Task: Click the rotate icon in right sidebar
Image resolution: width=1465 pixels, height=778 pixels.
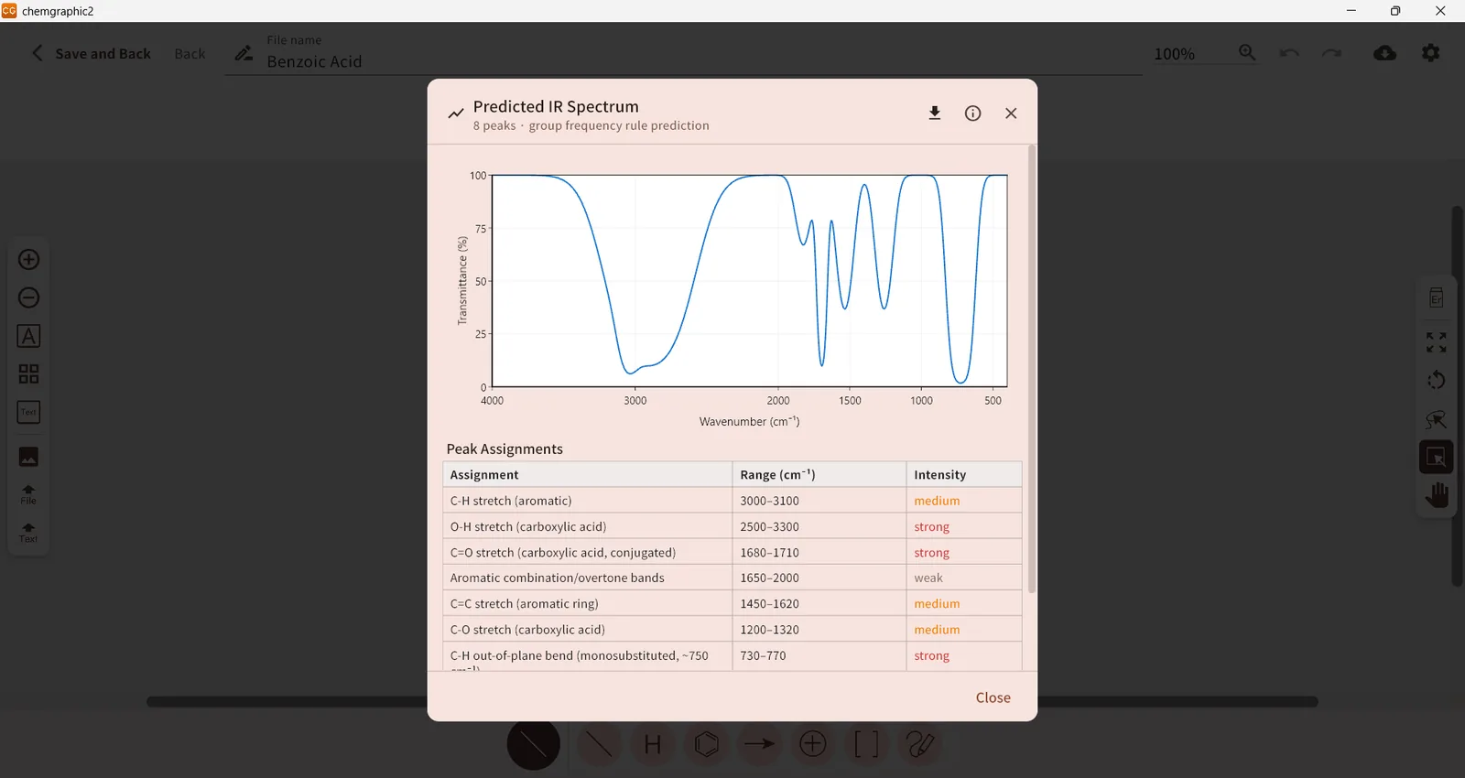Action: point(1437,380)
